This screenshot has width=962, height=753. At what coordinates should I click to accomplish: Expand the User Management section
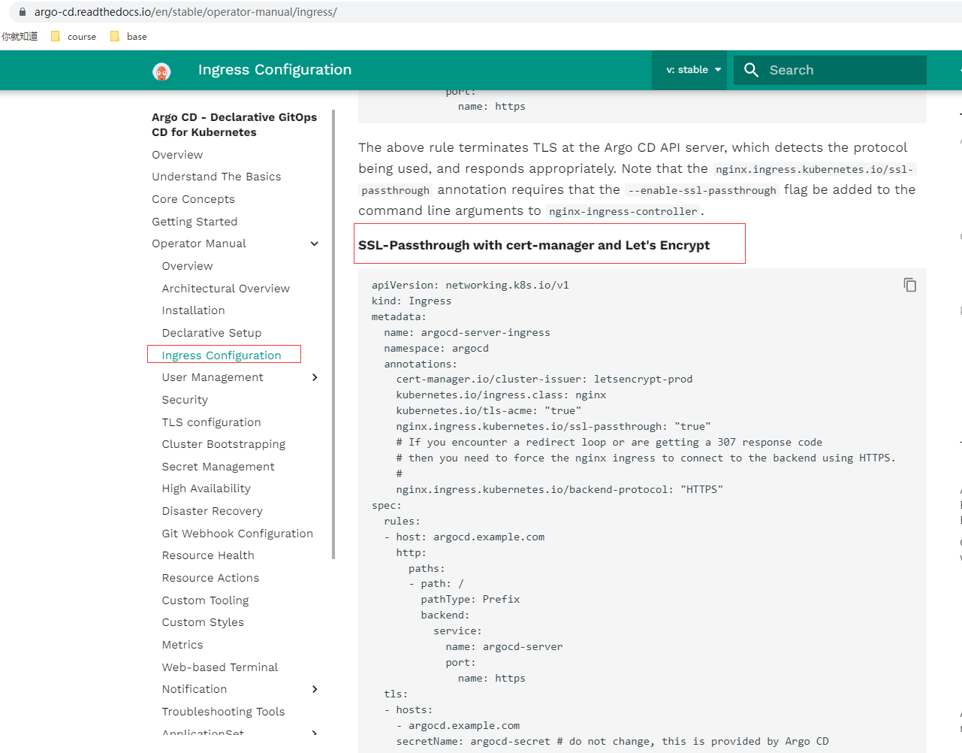(315, 377)
